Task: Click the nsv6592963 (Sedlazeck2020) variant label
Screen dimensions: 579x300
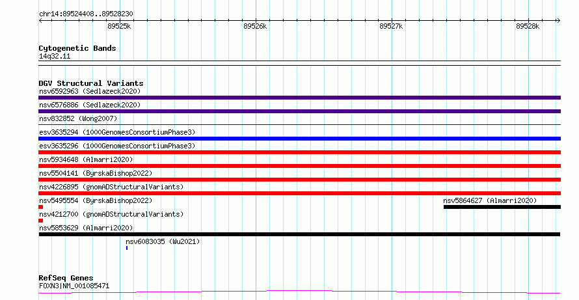Action: (x=90, y=91)
